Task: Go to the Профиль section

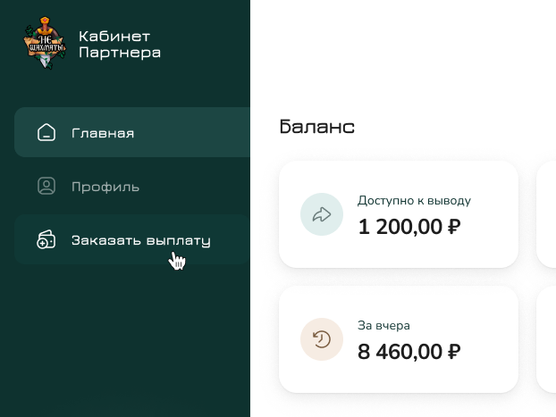Action: pos(105,187)
